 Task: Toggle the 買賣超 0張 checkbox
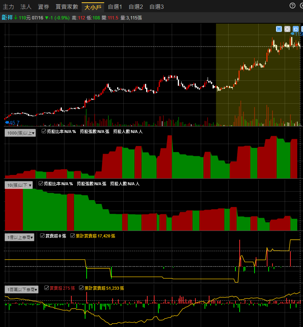[42, 236]
